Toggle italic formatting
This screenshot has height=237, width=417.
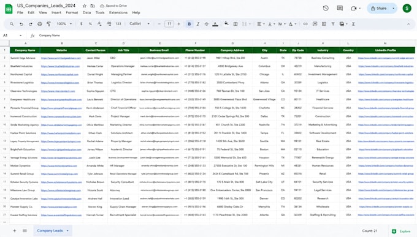click(198, 24)
